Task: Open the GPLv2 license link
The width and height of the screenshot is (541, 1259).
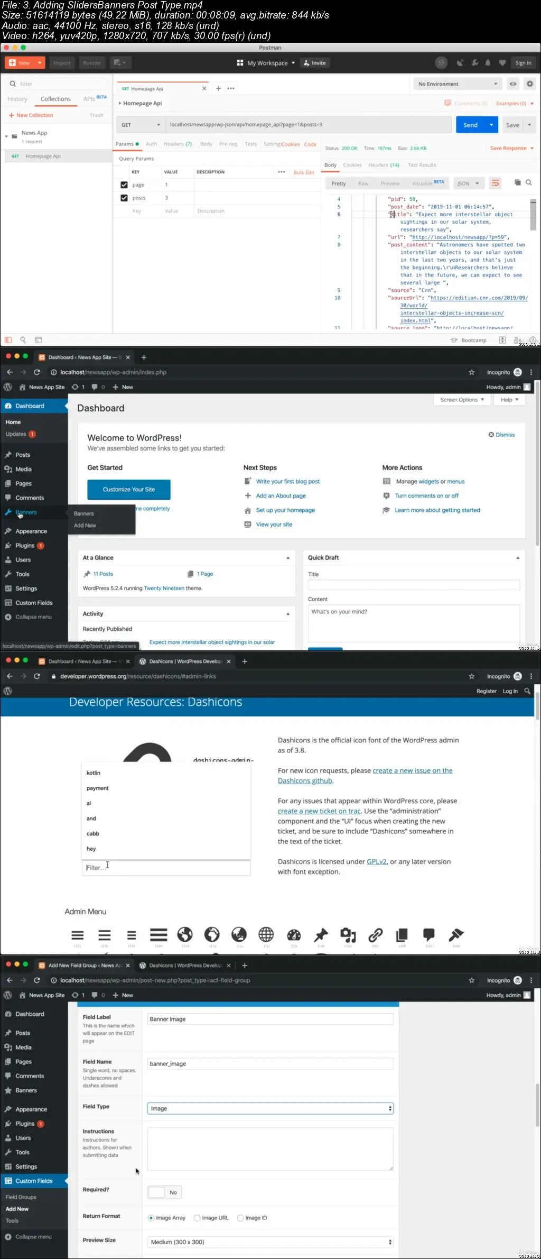Action: (377, 861)
